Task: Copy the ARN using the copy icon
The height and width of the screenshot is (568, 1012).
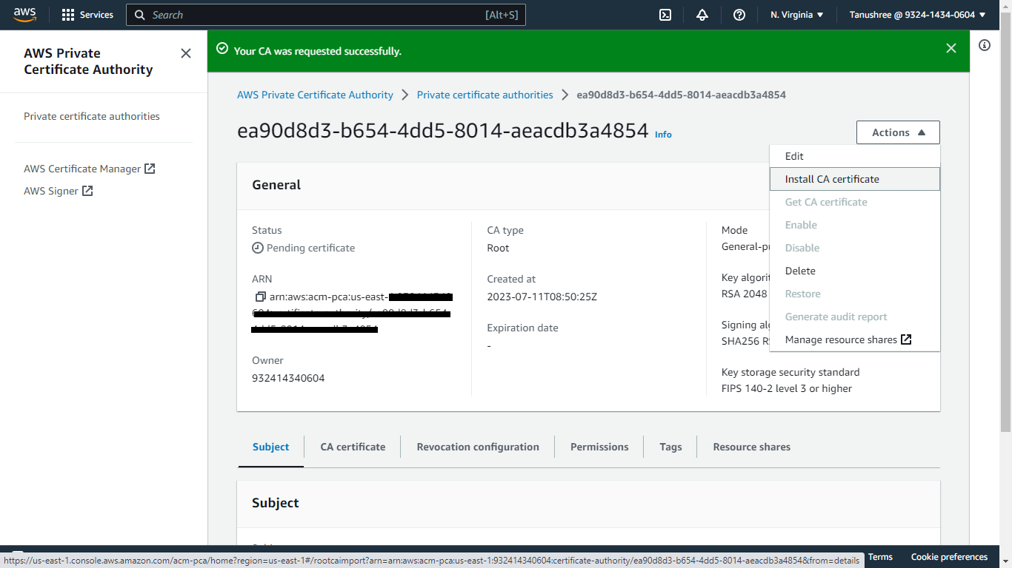Action: point(260,297)
